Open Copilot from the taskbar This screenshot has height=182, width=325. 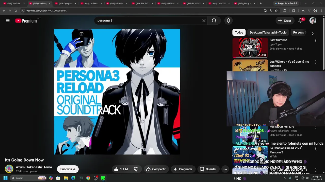click(x=51, y=178)
